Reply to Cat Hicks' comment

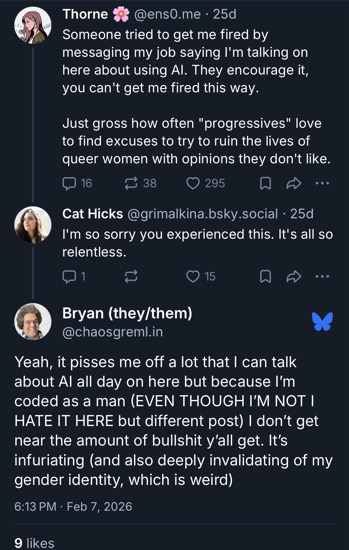(x=69, y=277)
